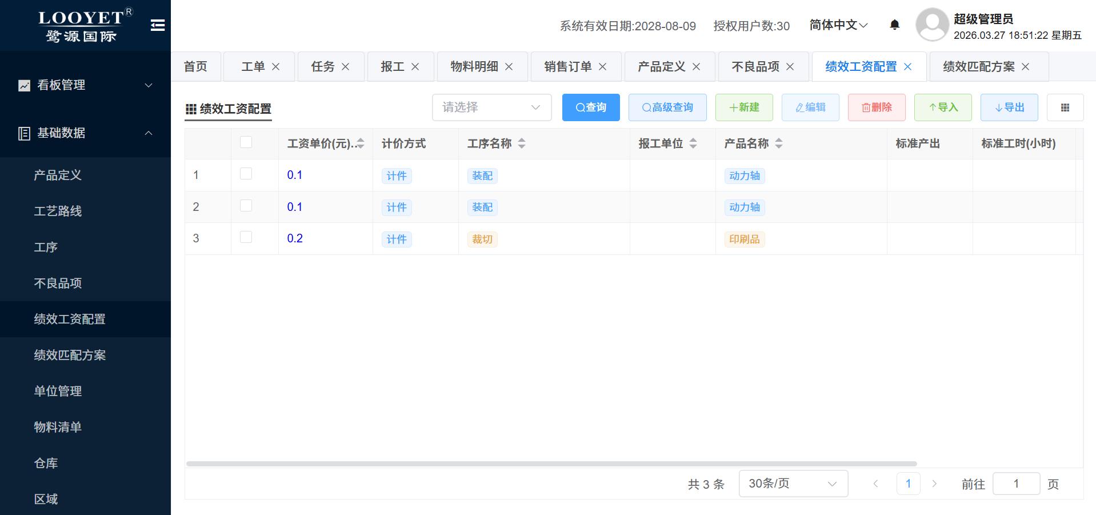Click the user avatar icon
Image resolution: width=1096 pixels, height=515 pixels.
[x=932, y=25]
